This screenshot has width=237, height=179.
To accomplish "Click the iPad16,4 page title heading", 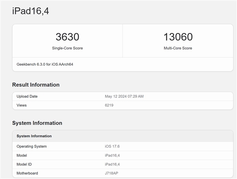I will coord(30,11).
